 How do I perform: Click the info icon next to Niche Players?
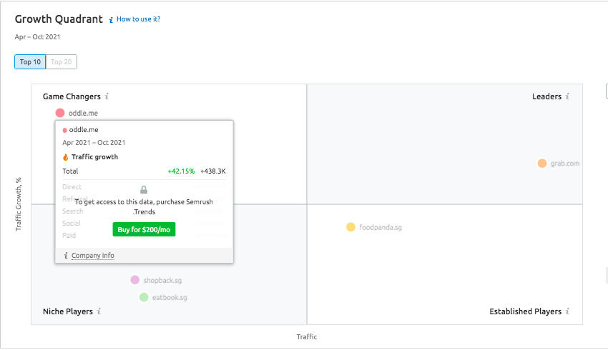coord(99,311)
